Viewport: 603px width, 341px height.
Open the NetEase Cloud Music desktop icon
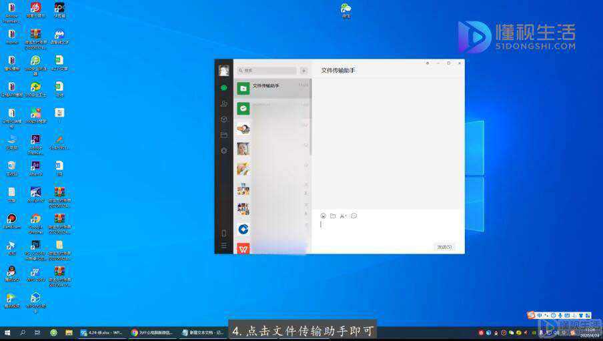pyautogui.click(x=35, y=11)
